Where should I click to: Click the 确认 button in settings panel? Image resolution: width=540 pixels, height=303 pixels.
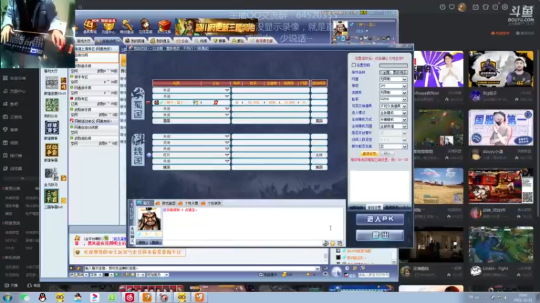click(387, 154)
